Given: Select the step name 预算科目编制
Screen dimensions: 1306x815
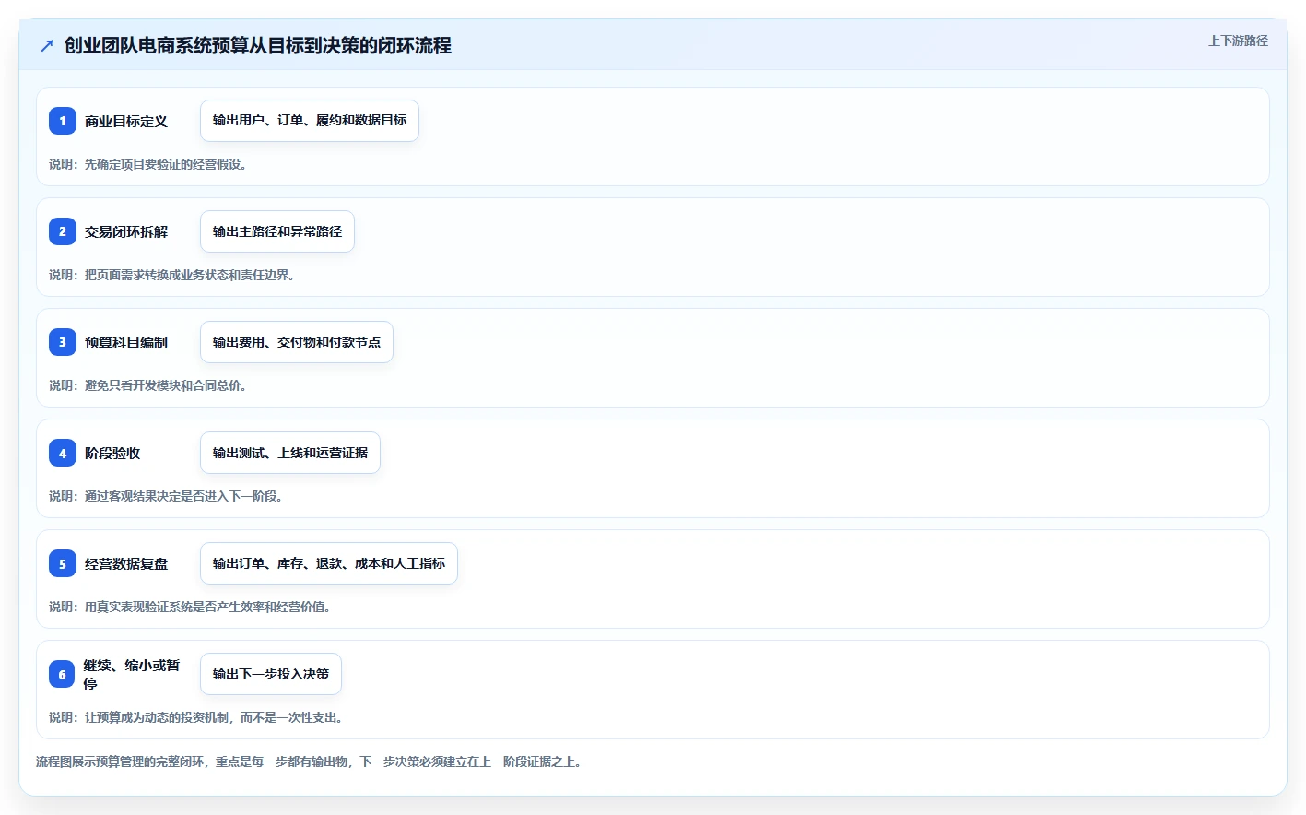Looking at the screenshot, I should (x=126, y=342).
